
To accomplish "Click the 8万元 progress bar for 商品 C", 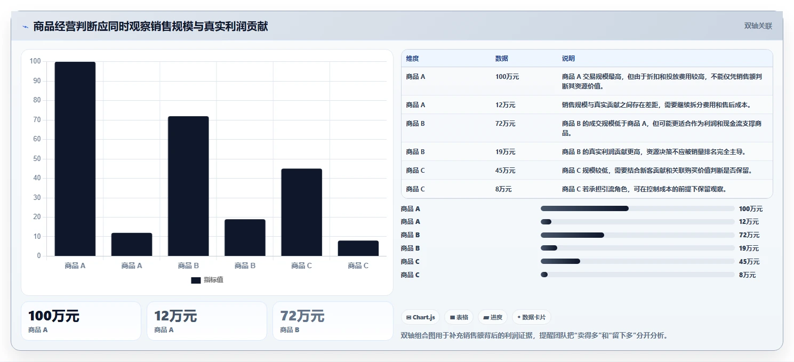I will pyautogui.click(x=638, y=275).
